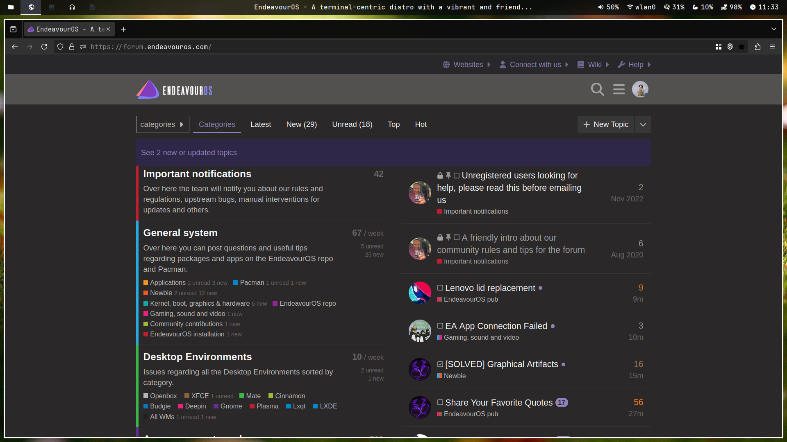This screenshot has height=442, width=787.
Task: Click the site permissions icon in address bar
Action: pos(83,47)
